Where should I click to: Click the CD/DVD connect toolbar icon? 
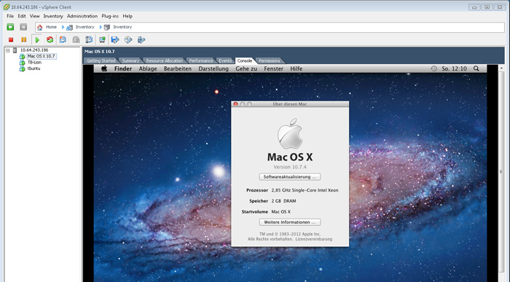pos(128,39)
